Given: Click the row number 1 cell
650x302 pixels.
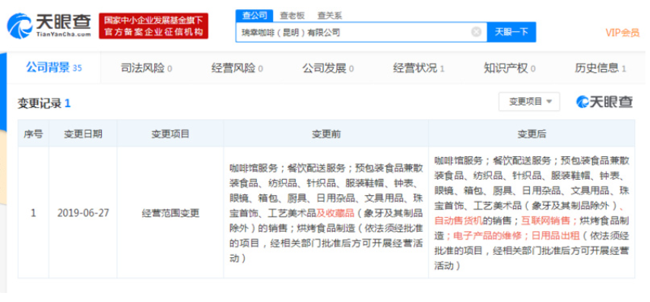Looking at the screenshot, I should click(33, 213).
